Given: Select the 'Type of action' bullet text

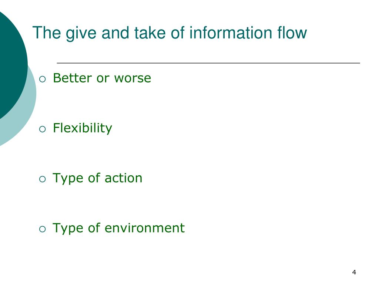Looking at the screenshot, I should [97, 178].
